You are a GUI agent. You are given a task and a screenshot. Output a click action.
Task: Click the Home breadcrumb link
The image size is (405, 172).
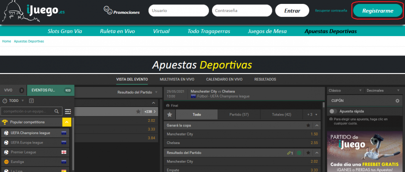6,41
